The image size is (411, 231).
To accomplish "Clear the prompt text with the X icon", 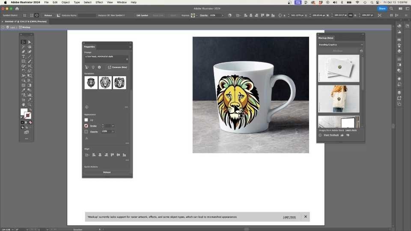I will [x=127, y=59].
